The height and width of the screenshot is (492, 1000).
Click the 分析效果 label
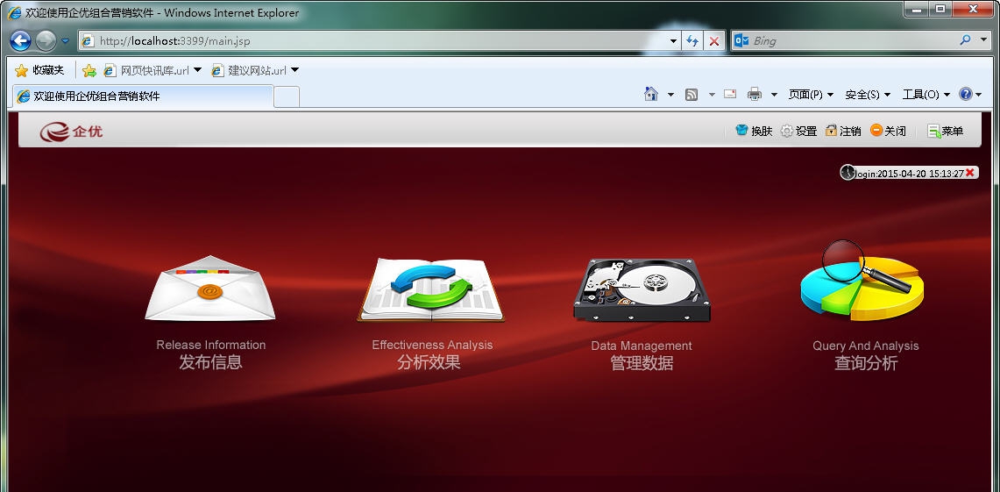pos(429,362)
